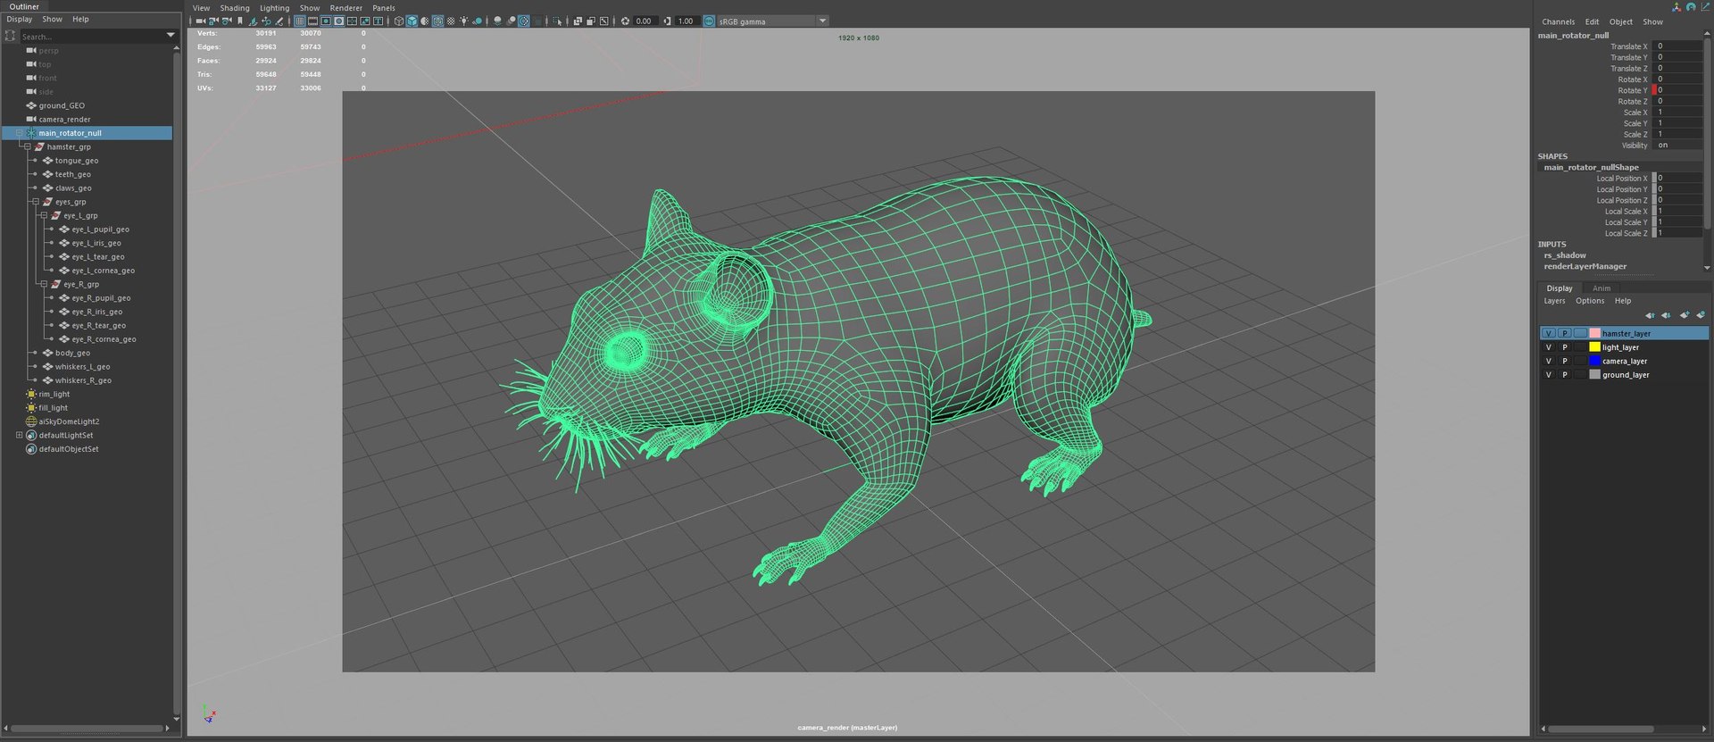The image size is (1714, 742).
Task: Toggle the viewport Grid icon
Action: point(300,21)
